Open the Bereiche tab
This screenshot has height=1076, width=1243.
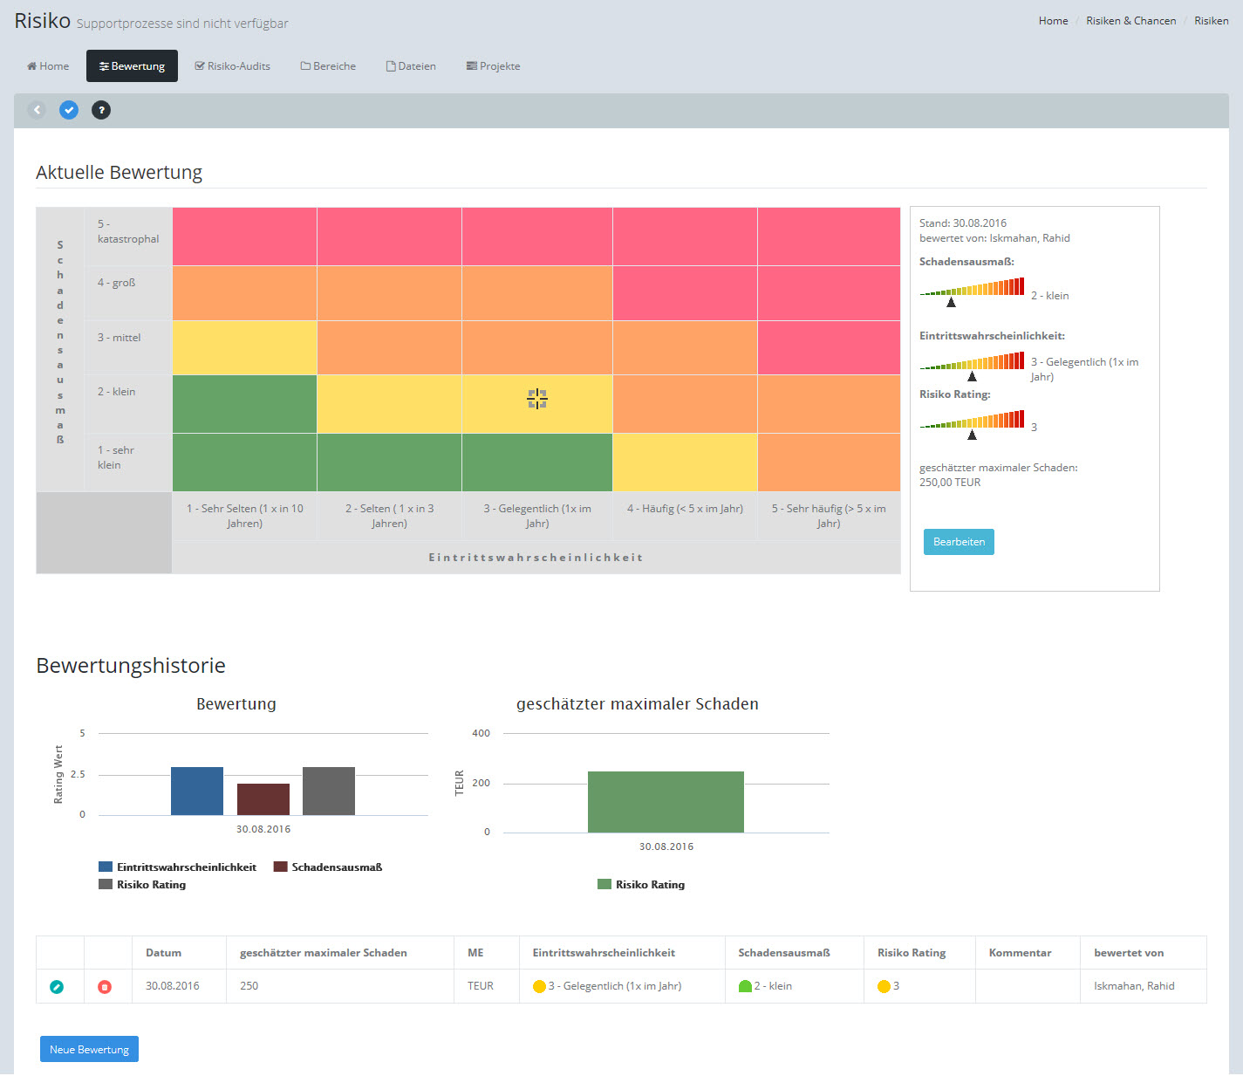click(x=328, y=66)
